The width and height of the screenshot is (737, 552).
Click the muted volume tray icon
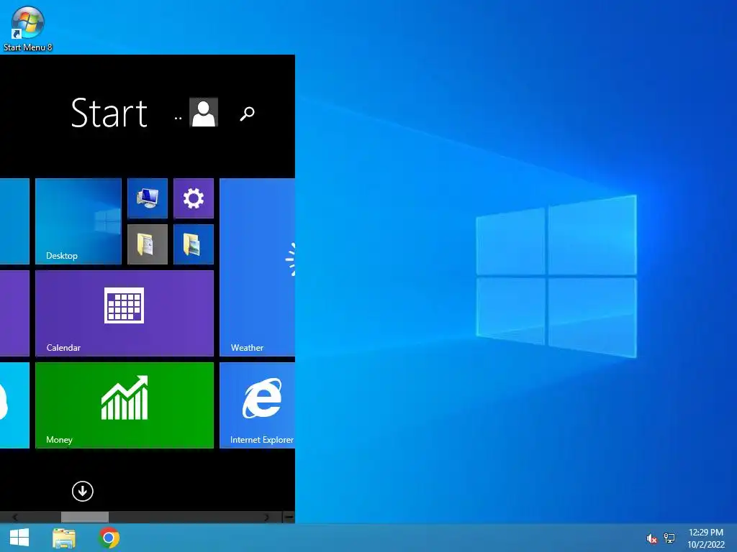[x=651, y=538]
